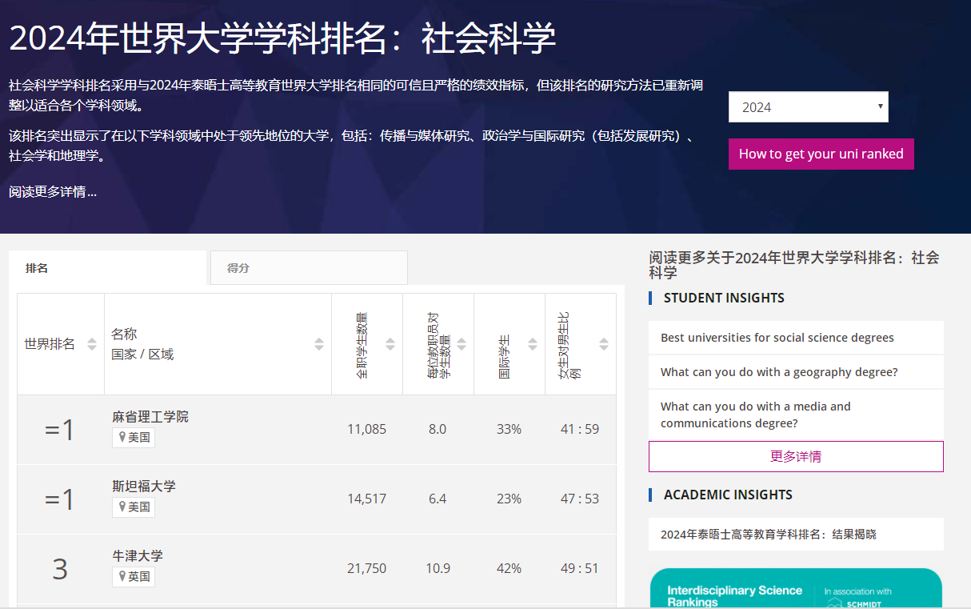Open Best universities for social science degrees
Viewport: 971px width, 609px height.
[x=777, y=338]
